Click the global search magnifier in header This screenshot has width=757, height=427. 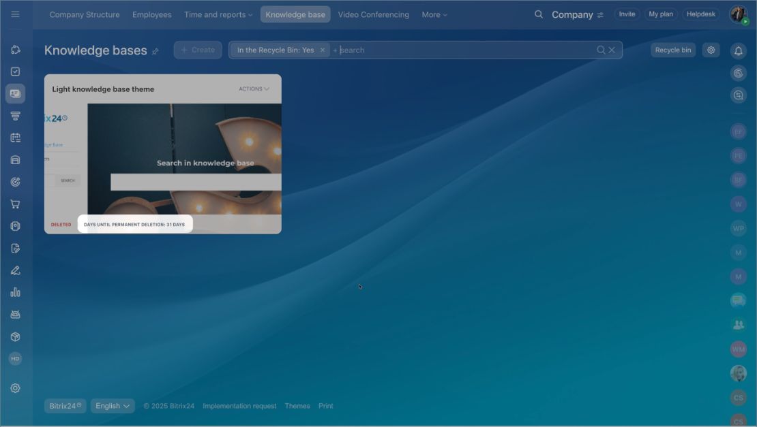click(539, 14)
